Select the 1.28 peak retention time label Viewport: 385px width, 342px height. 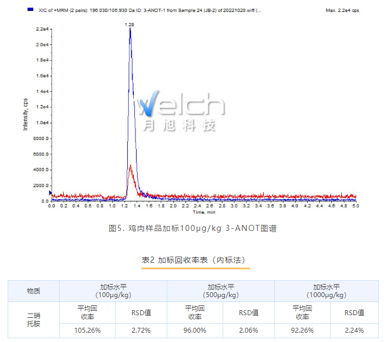tap(129, 25)
